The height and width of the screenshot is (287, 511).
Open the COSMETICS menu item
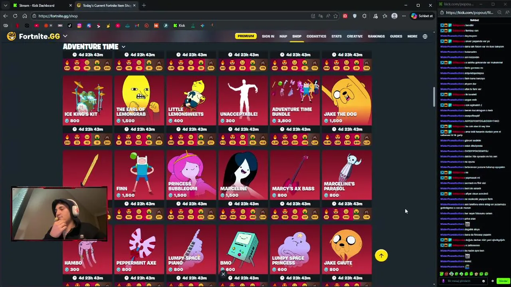coord(316,36)
